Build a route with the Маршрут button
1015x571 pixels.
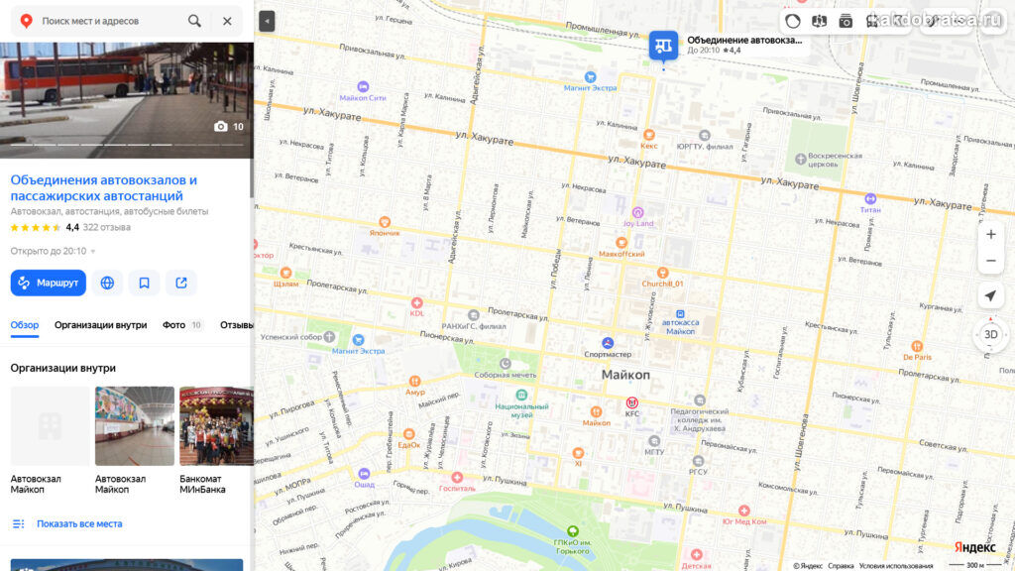click(x=49, y=283)
